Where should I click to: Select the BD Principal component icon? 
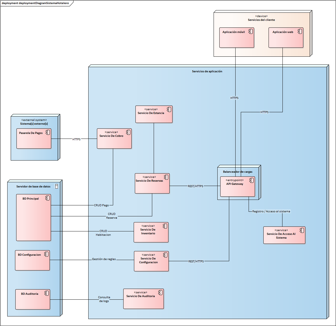click(47, 198)
